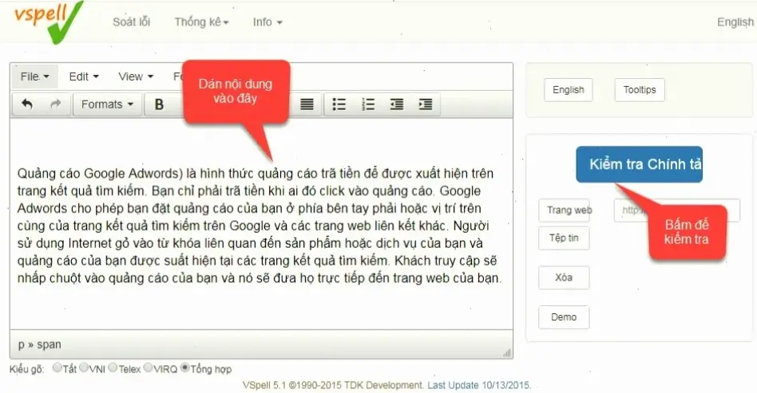Click the Xóa button

click(564, 277)
